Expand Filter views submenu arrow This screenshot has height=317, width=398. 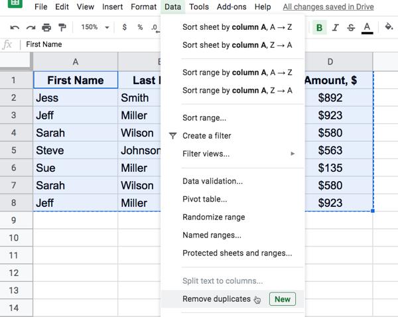pyautogui.click(x=293, y=154)
